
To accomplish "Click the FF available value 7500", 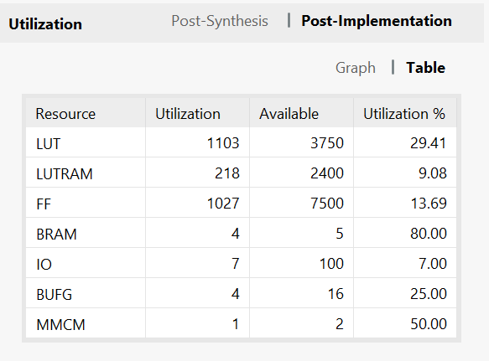I will pyautogui.click(x=327, y=204).
